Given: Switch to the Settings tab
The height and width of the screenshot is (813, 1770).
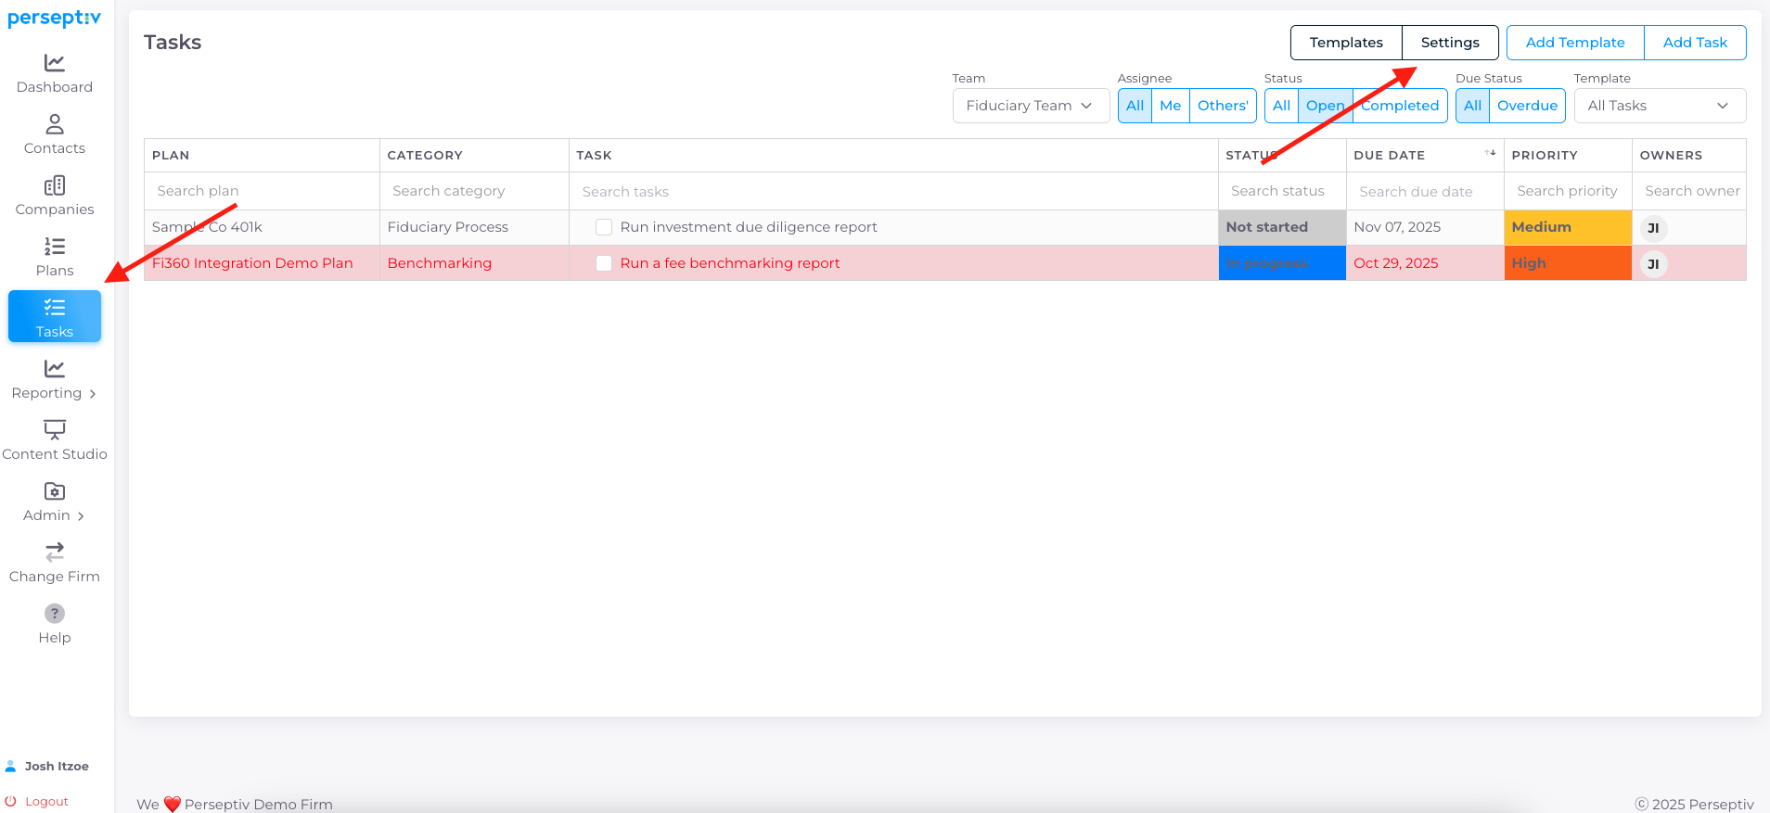Looking at the screenshot, I should 1450,43.
